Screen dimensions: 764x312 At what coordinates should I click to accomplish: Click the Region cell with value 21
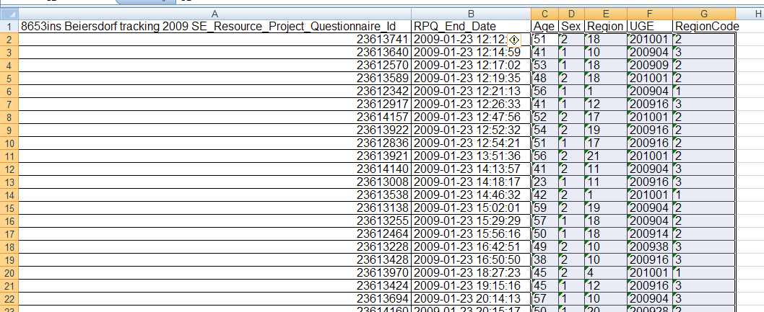606,156
